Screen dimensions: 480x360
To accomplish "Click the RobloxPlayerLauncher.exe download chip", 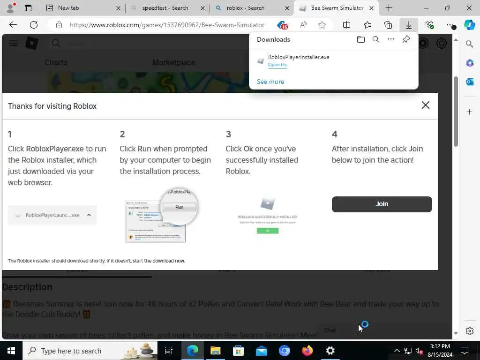I will (x=52, y=215).
